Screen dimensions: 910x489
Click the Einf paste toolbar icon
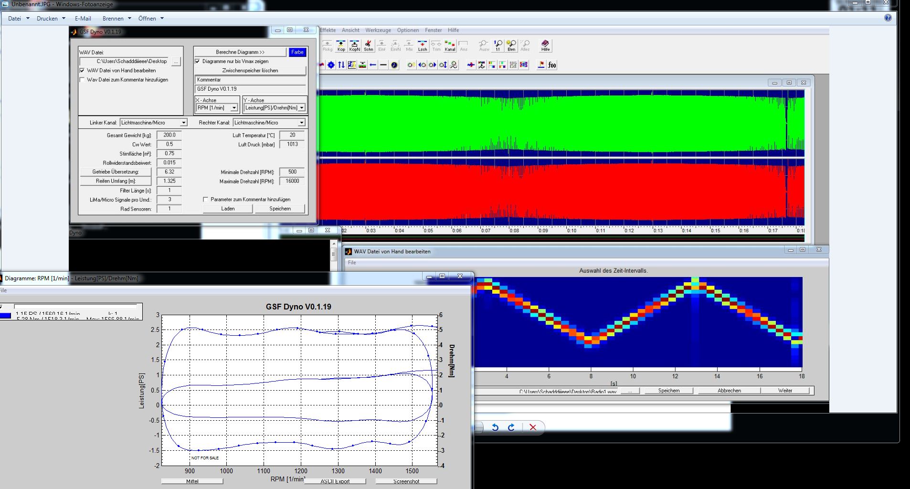(381, 45)
